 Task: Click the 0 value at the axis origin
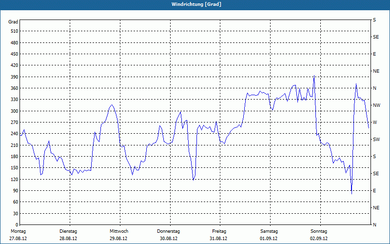[17, 225]
